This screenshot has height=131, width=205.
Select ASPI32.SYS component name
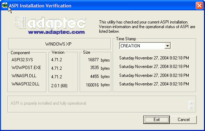(x=22, y=60)
